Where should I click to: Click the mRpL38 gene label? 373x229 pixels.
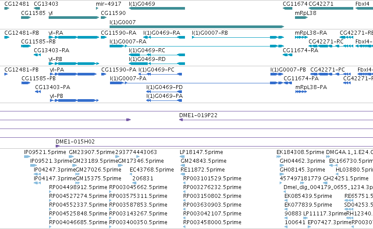click(x=306, y=13)
